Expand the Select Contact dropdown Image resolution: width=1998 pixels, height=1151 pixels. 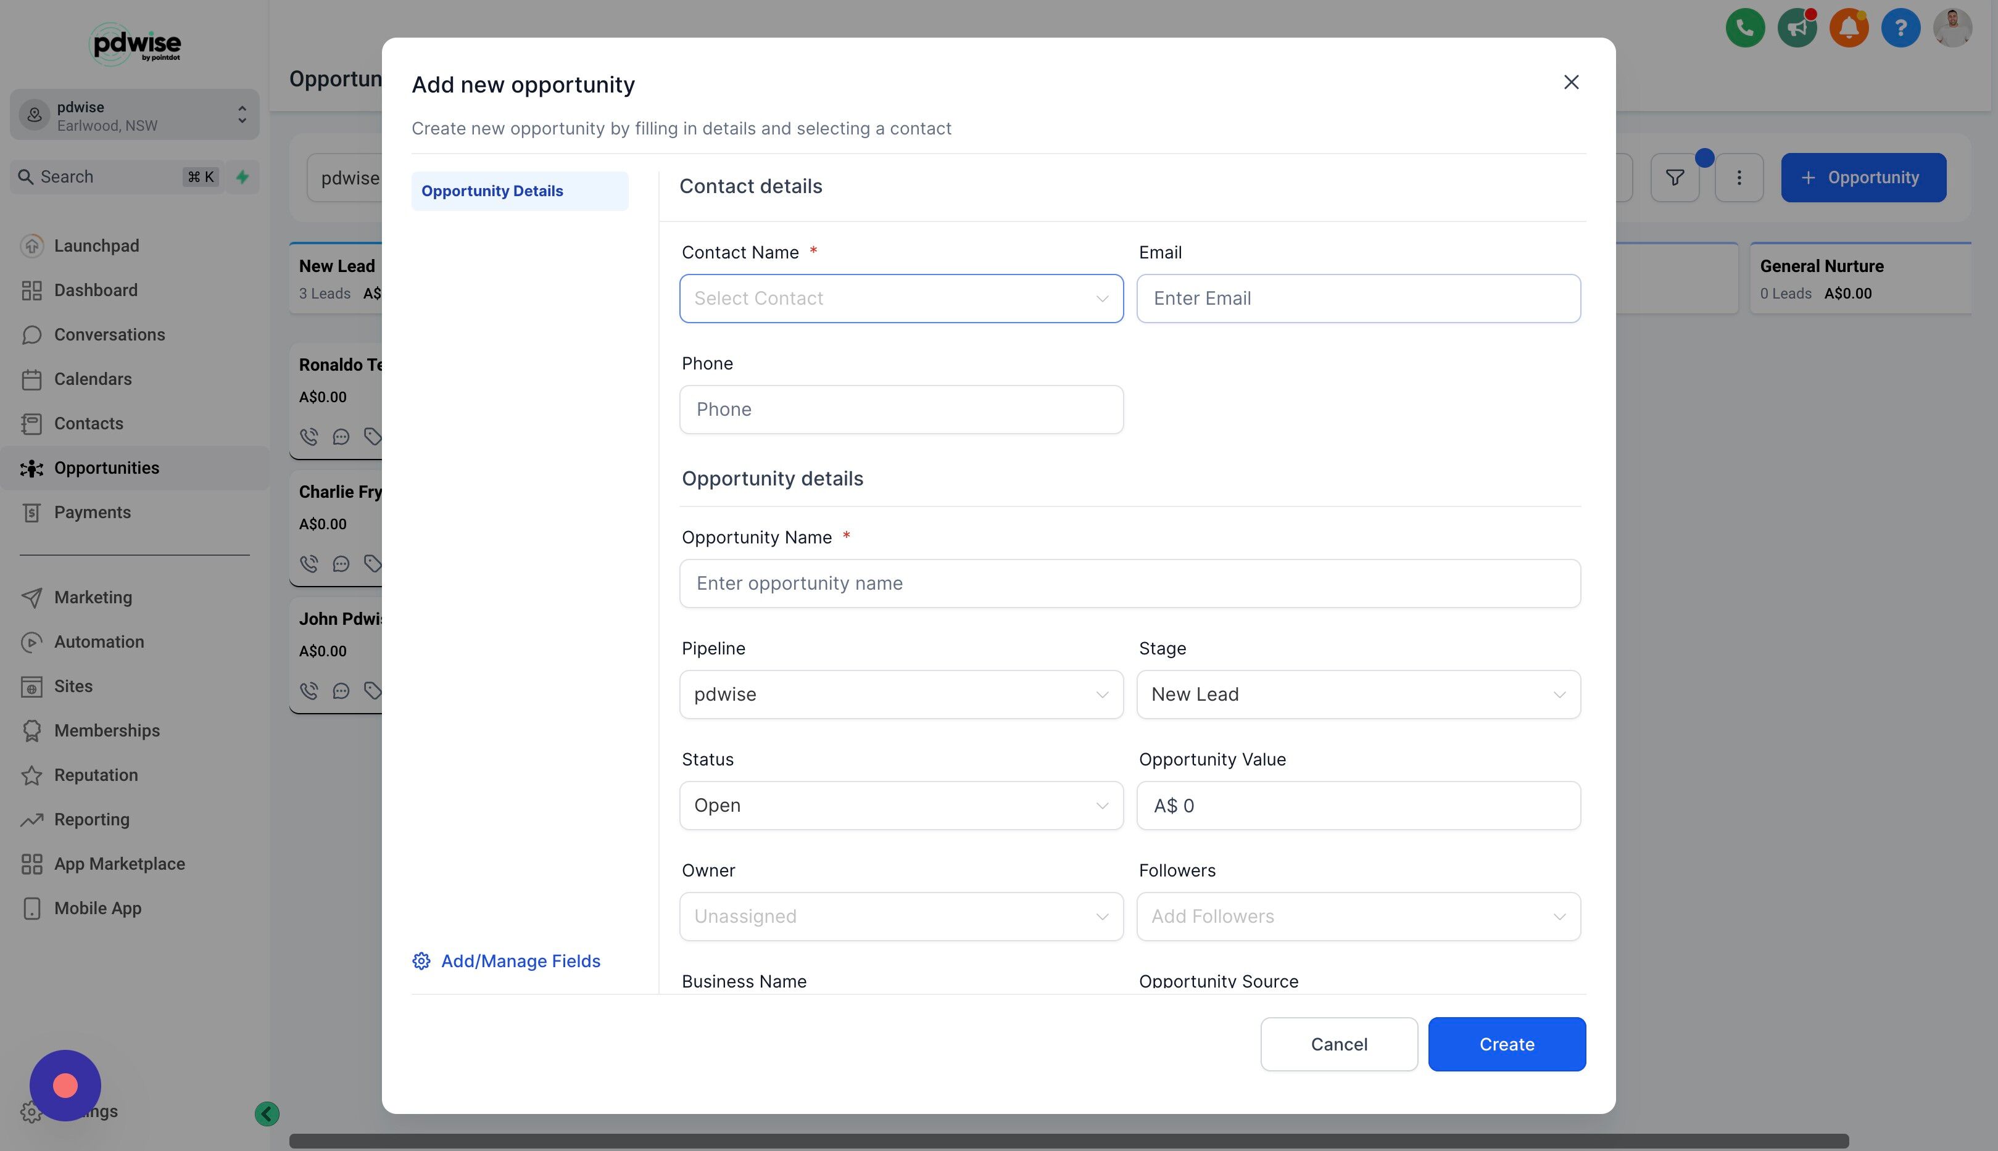click(900, 299)
